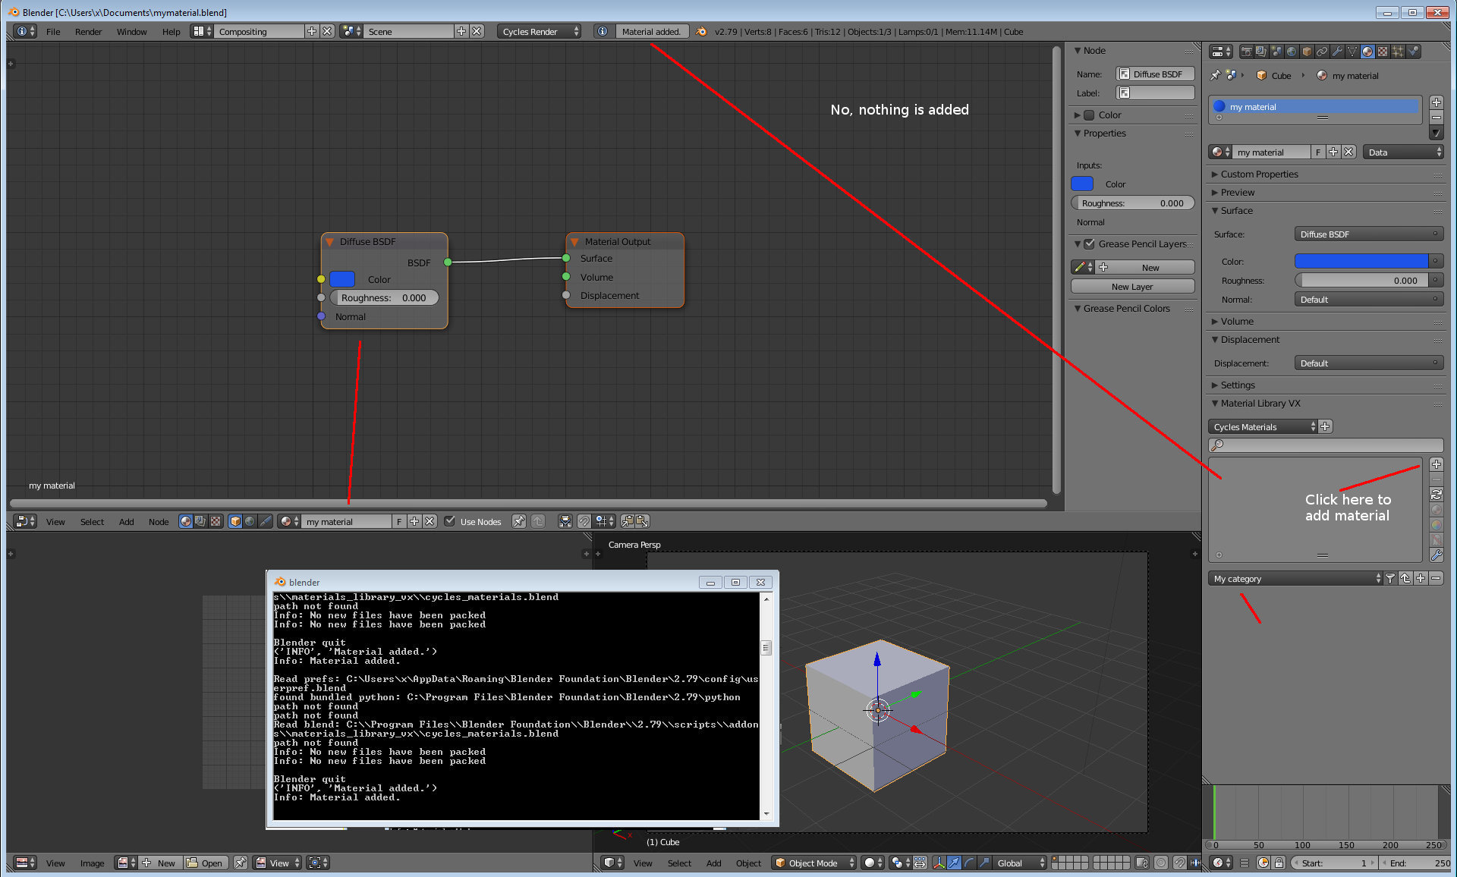
Task: Expand the Volume panel
Action: click(1236, 321)
